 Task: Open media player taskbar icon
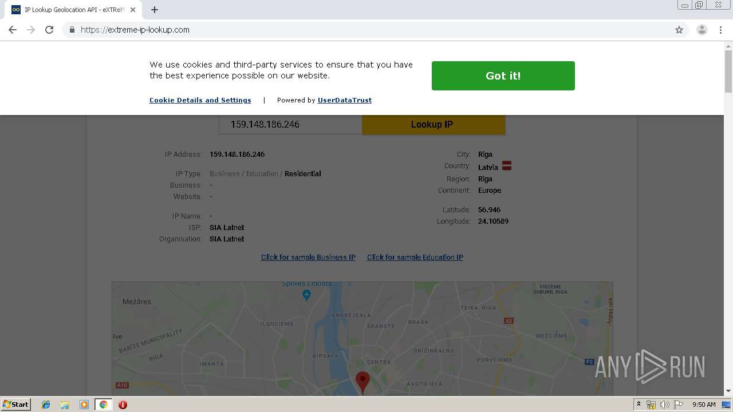coord(84,405)
